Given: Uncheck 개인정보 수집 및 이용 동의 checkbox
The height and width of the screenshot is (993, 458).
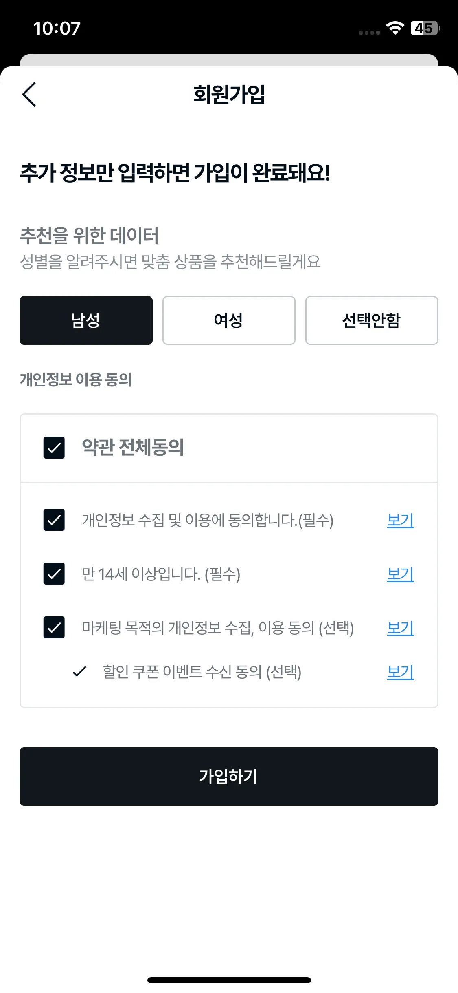Looking at the screenshot, I should [54, 520].
